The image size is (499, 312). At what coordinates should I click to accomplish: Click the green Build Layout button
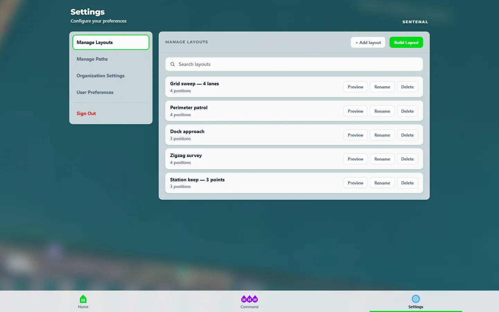406,42
